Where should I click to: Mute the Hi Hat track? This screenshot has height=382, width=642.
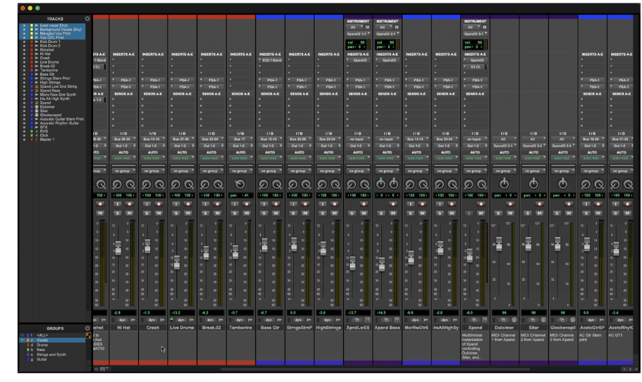129,213
